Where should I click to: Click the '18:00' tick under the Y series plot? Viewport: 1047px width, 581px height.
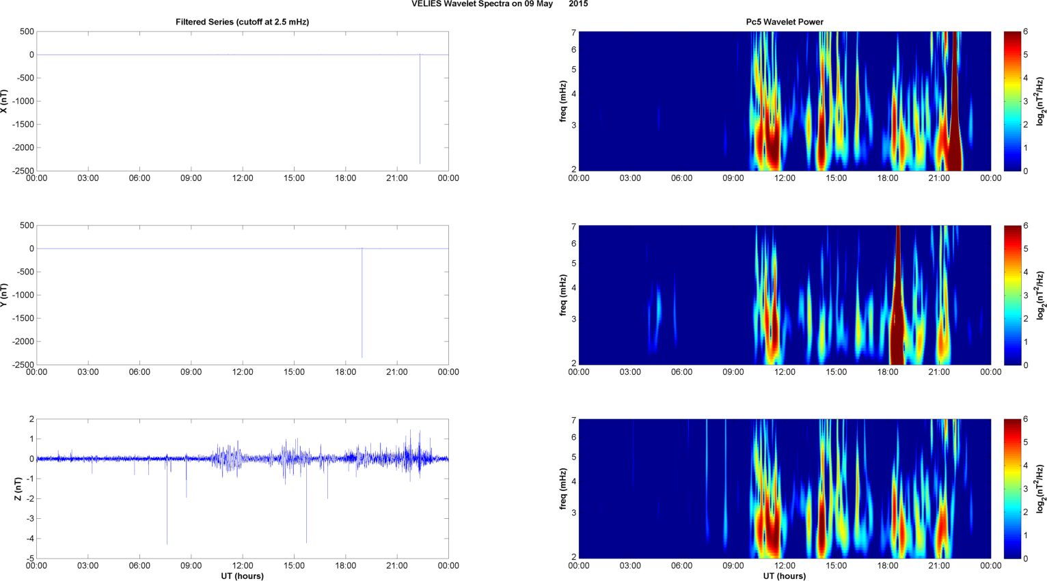[x=346, y=372]
